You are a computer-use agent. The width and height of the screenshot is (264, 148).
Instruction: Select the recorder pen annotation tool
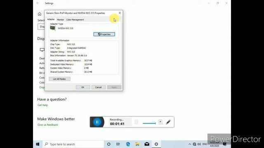pyautogui.click(x=168, y=122)
